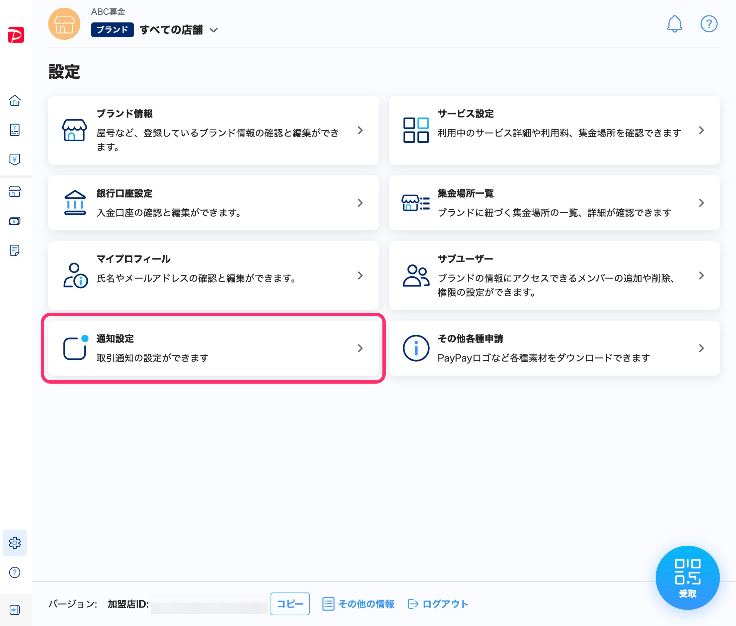This screenshot has height=626, width=736.
Task: Click the 設定 page heading
Action: click(64, 72)
